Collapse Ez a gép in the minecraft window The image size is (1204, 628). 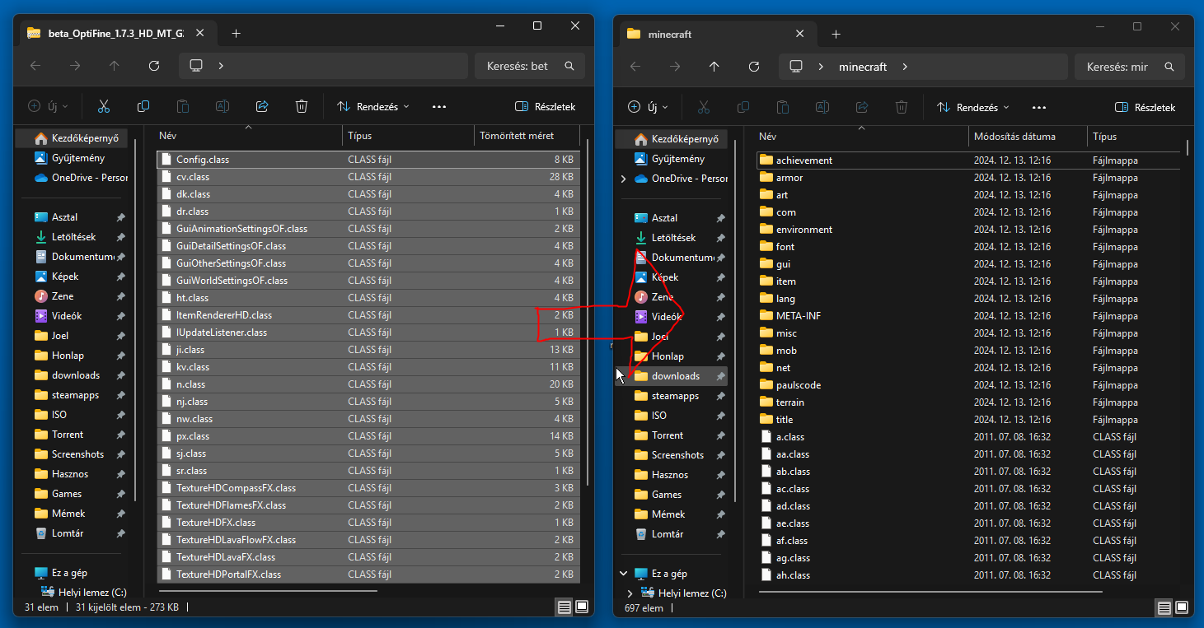tap(624, 574)
